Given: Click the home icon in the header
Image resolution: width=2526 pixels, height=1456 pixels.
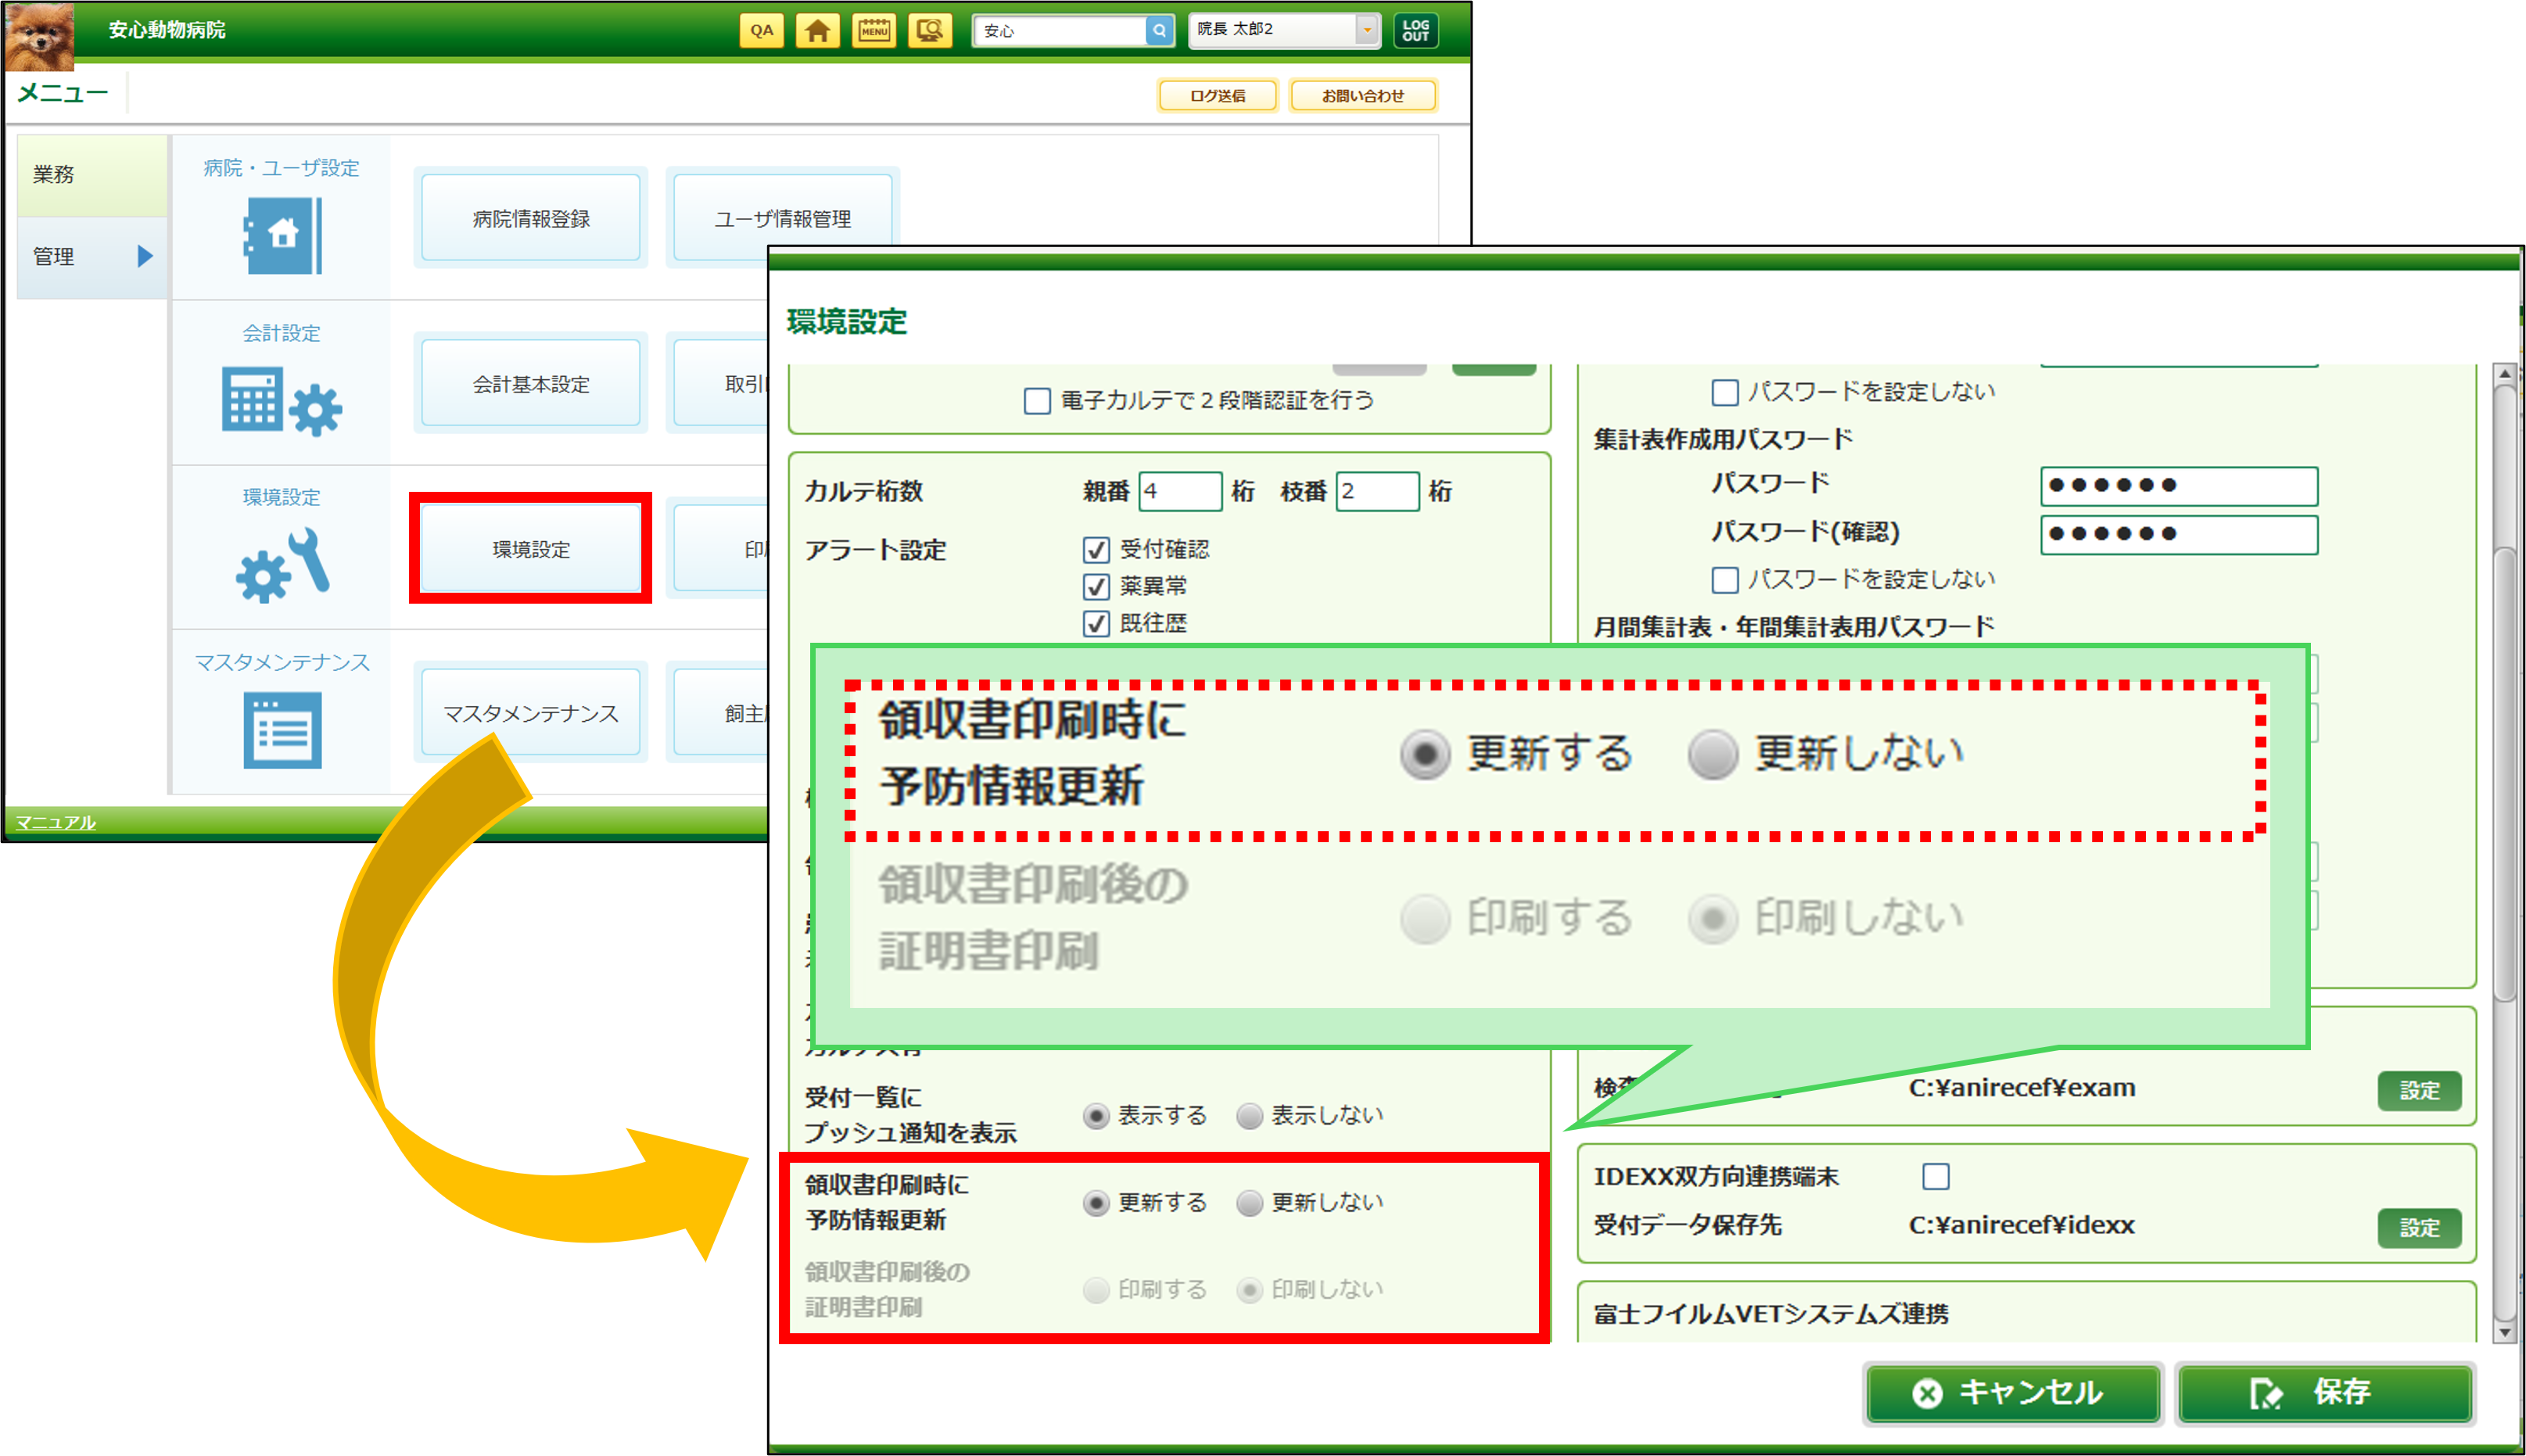Looking at the screenshot, I should [817, 30].
